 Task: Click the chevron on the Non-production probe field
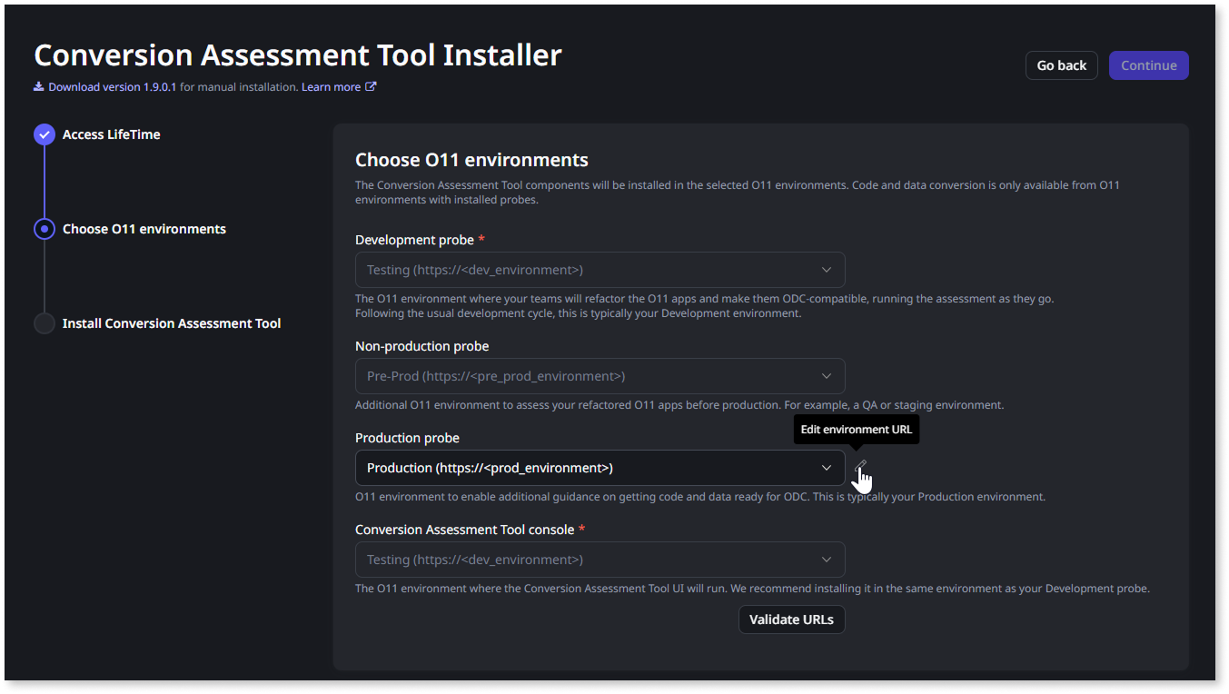[827, 375]
